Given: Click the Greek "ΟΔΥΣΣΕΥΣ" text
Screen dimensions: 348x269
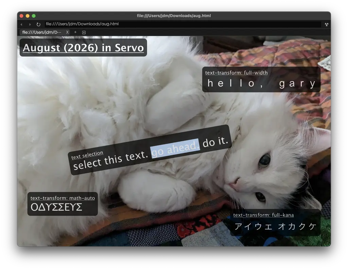Looking at the screenshot, I should pos(56,207).
